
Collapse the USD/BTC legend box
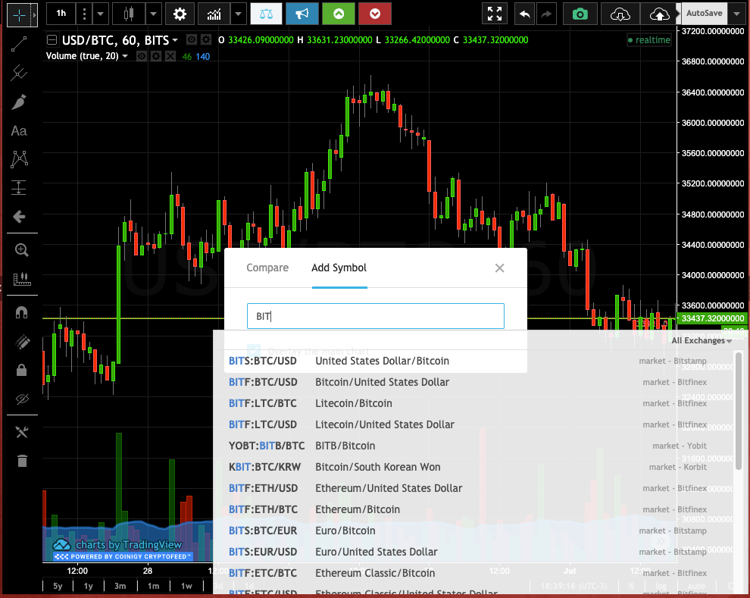[x=52, y=39]
